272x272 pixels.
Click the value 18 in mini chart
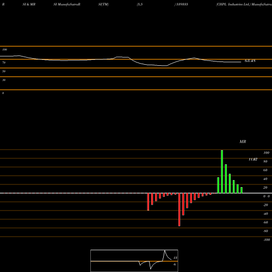(175, 258)
